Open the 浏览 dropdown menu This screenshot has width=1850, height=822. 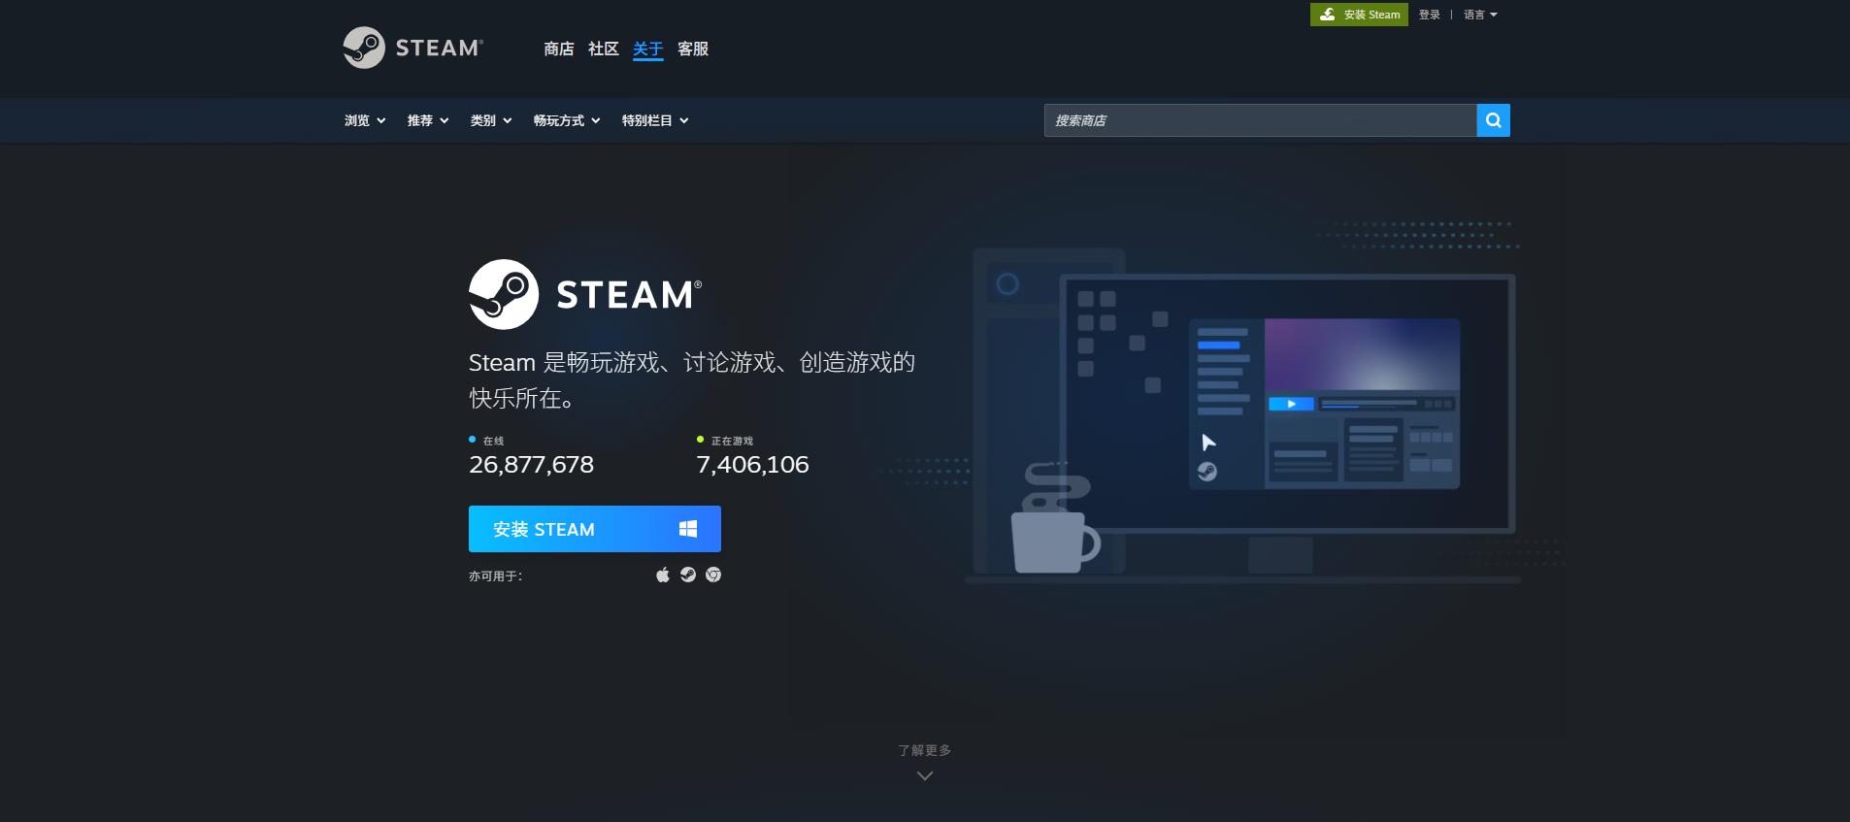pyautogui.click(x=365, y=120)
